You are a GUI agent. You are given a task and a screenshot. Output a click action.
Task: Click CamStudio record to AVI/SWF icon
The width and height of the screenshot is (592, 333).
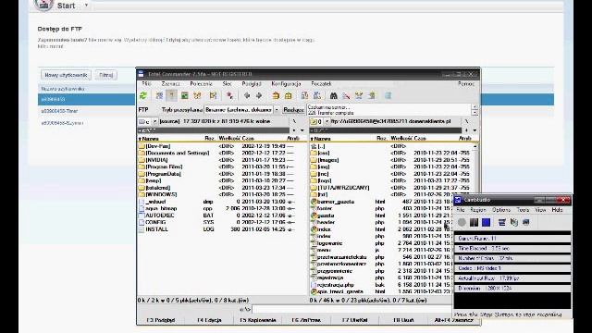pos(514,222)
